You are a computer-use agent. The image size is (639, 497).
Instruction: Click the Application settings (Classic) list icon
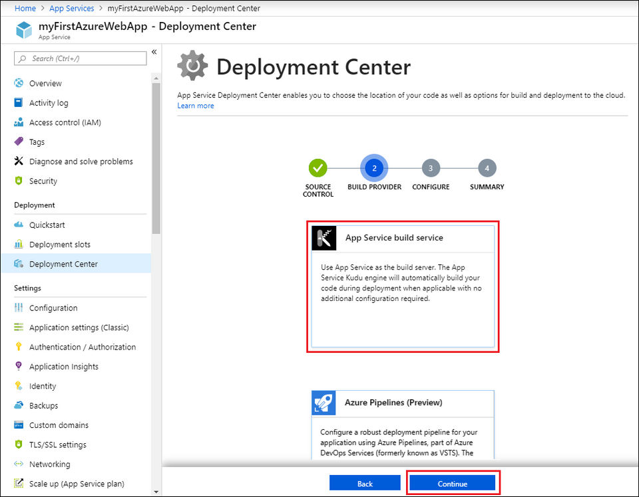(x=19, y=327)
